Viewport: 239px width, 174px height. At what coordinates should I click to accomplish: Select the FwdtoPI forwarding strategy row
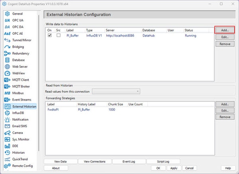(130, 109)
